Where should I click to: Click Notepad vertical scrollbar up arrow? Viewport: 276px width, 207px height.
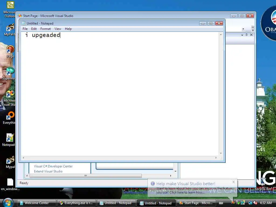(221, 34)
